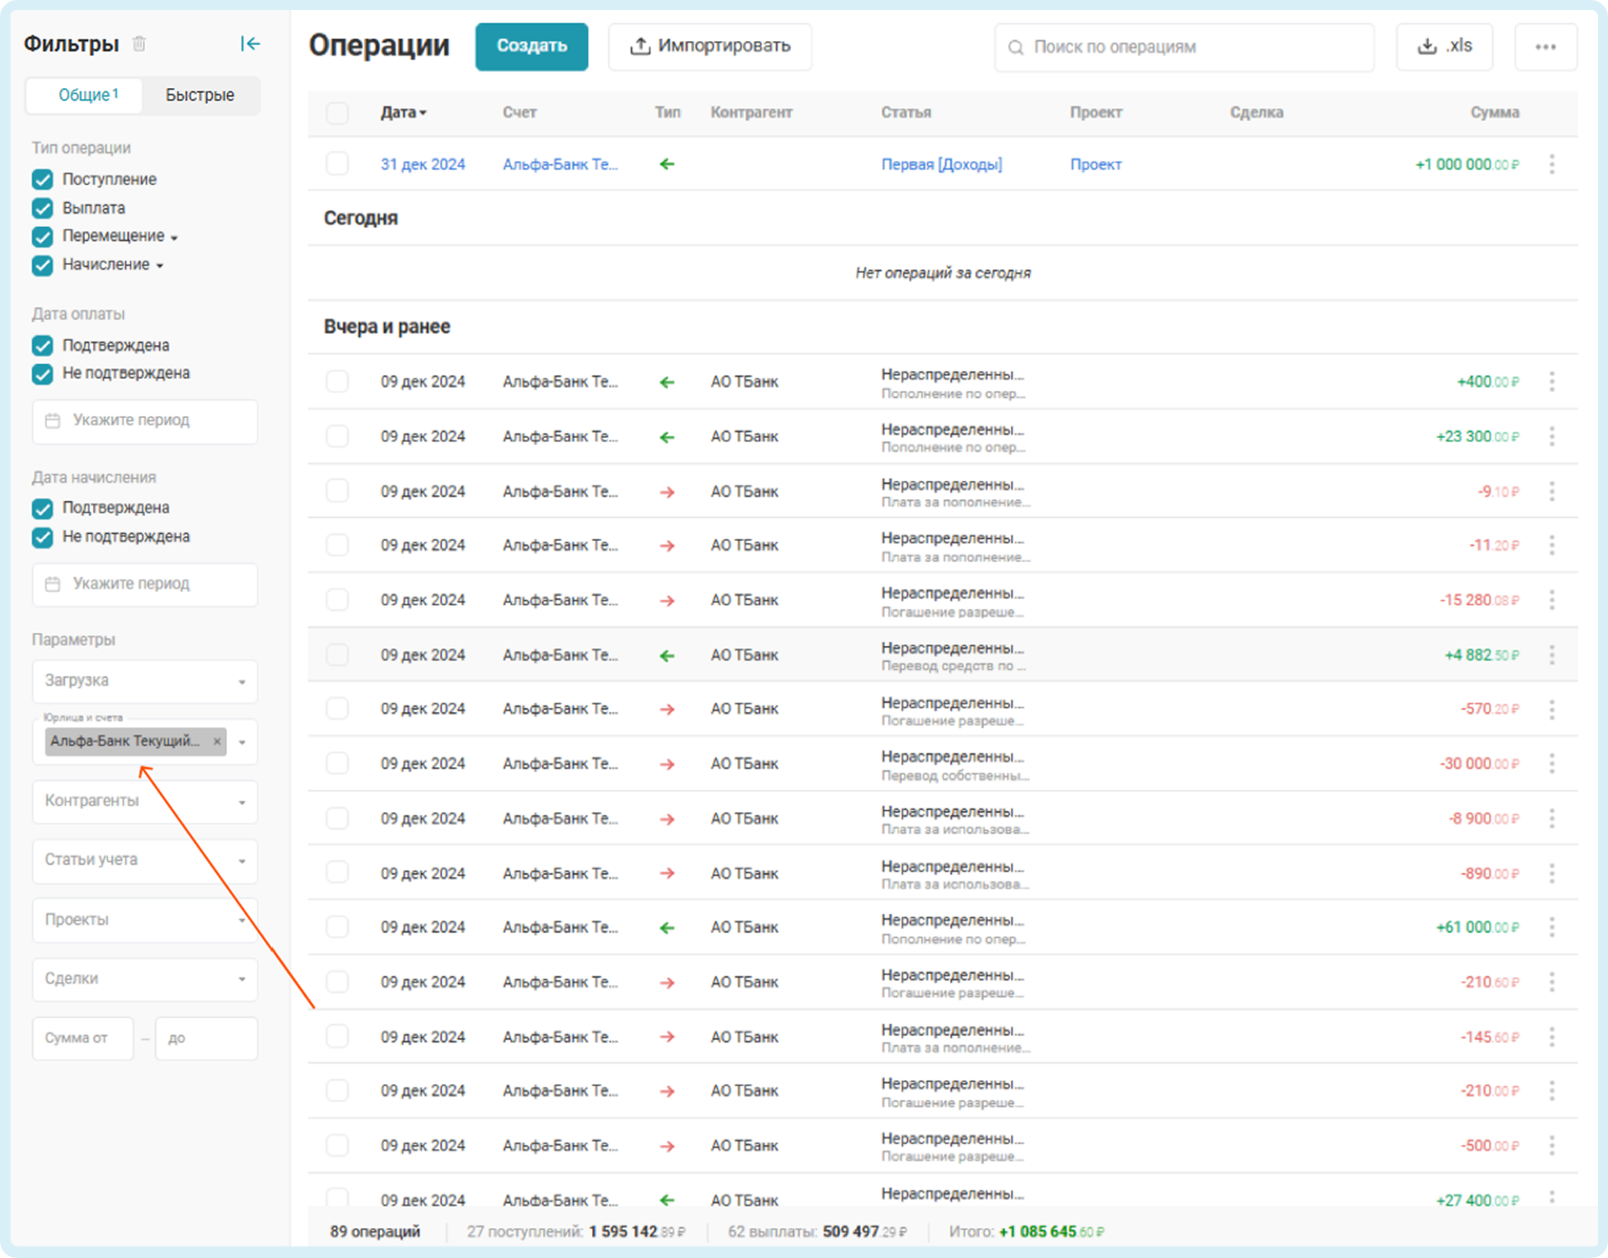Open row menu for 31 дек 2024 operation
Screen dimensions: 1608x1258
[1551, 164]
